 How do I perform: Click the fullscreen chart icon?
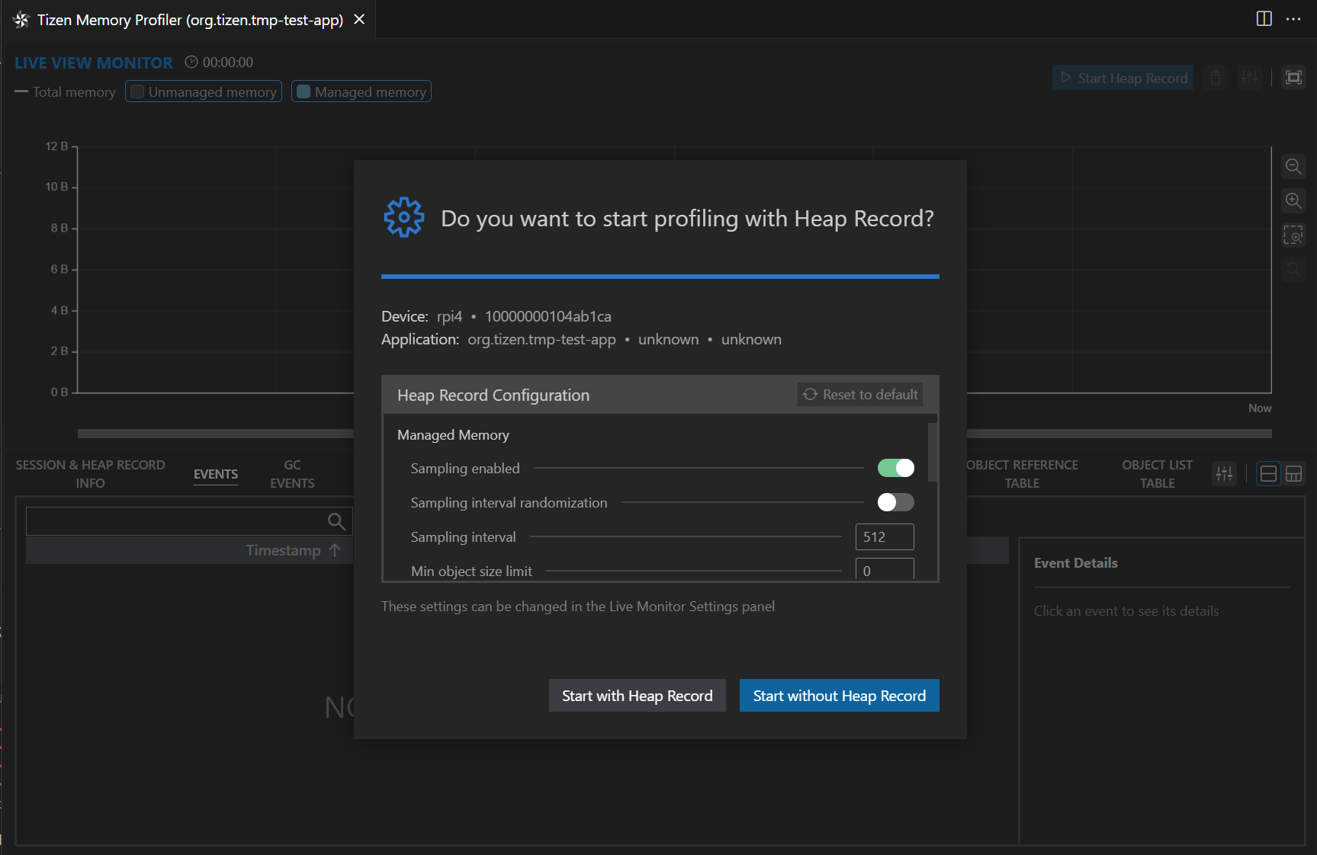(x=1293, y=78)
